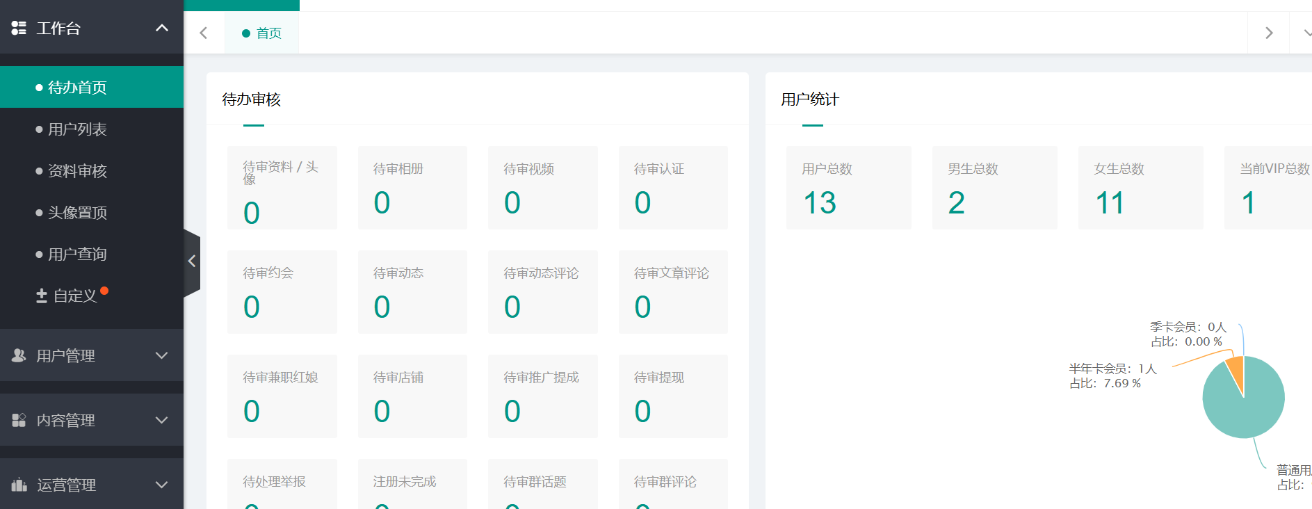Expand the 用户管理 menu chevron
This screenshot has height=509, width=1312.
click(162, 355)
